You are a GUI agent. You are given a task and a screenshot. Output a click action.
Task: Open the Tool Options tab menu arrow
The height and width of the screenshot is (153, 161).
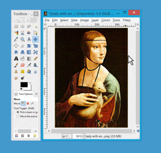(36, 94)
